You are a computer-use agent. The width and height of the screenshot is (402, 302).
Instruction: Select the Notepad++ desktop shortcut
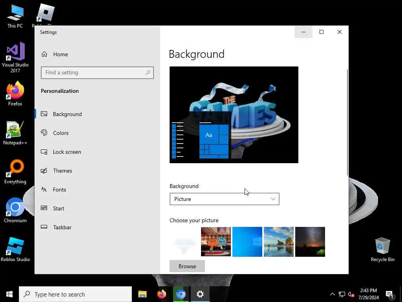[15, 133]
